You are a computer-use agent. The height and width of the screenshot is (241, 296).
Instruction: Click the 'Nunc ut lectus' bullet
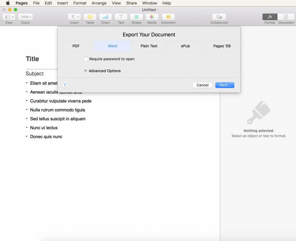[44, 128]
